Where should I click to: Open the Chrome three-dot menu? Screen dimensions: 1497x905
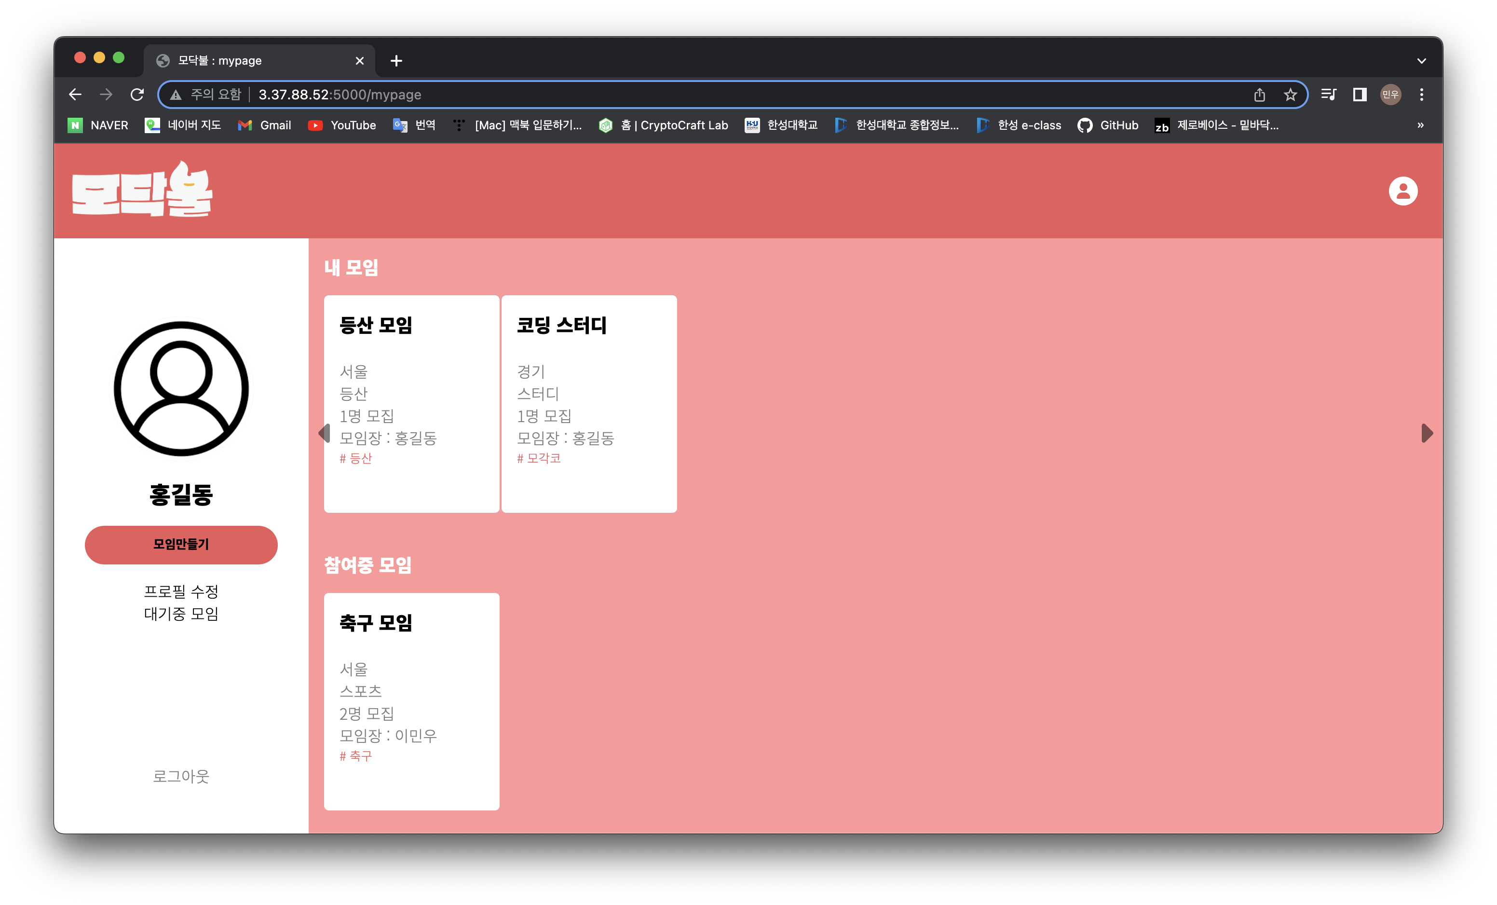coord(1422,94)
